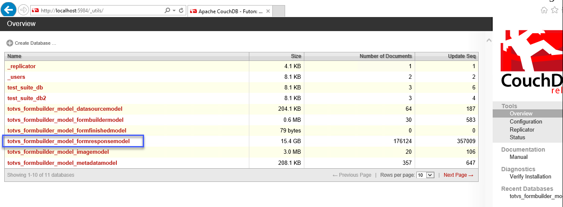Open totvs_formbuilder_model_formresponsemodel database

click(69, 141)
